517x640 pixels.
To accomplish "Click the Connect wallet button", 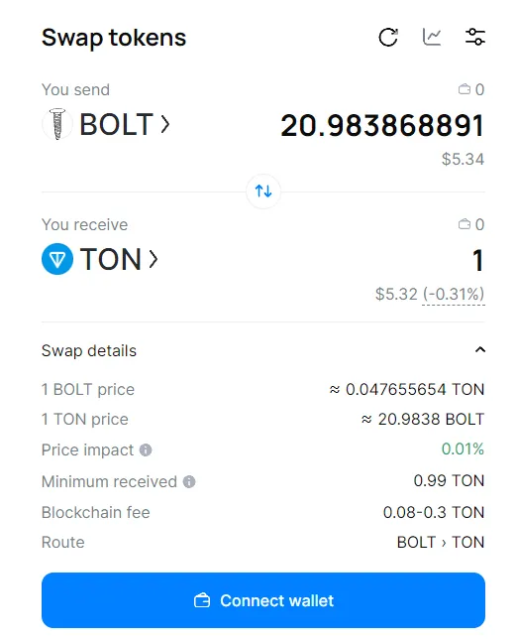I will point(263,600).
